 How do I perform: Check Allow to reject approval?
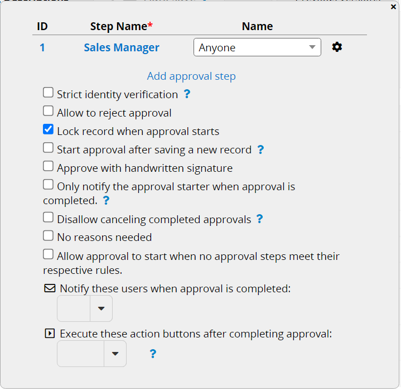[48, 111]
